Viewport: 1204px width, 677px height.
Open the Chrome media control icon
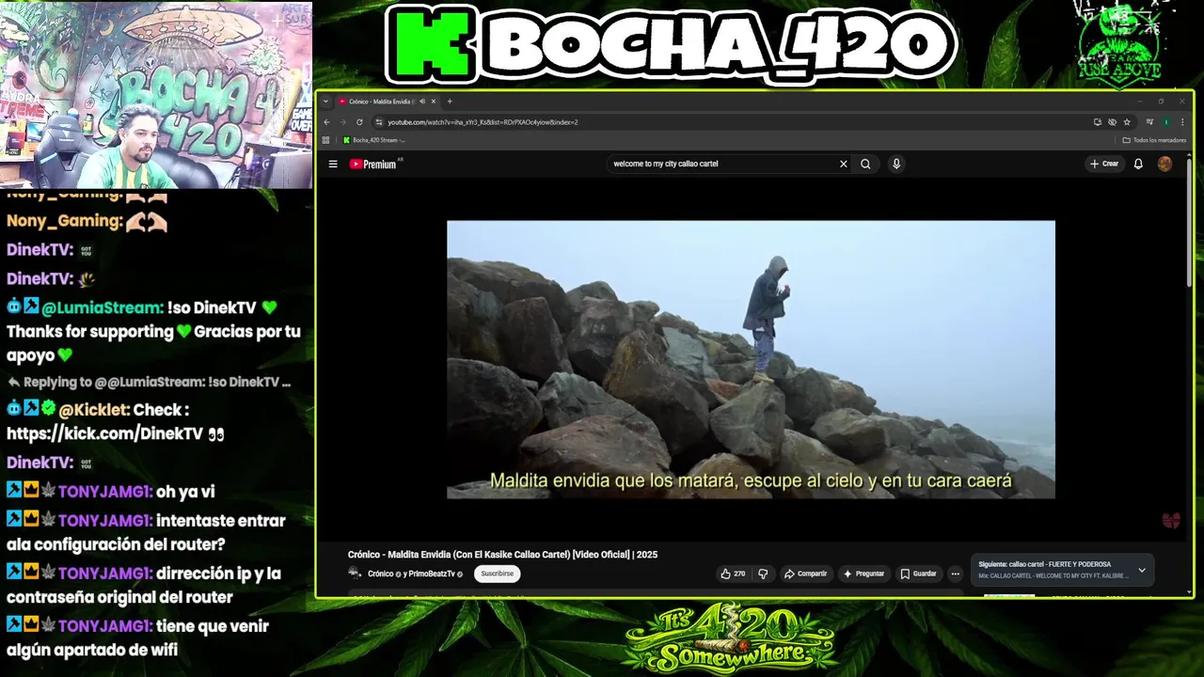click(1149, 122)
